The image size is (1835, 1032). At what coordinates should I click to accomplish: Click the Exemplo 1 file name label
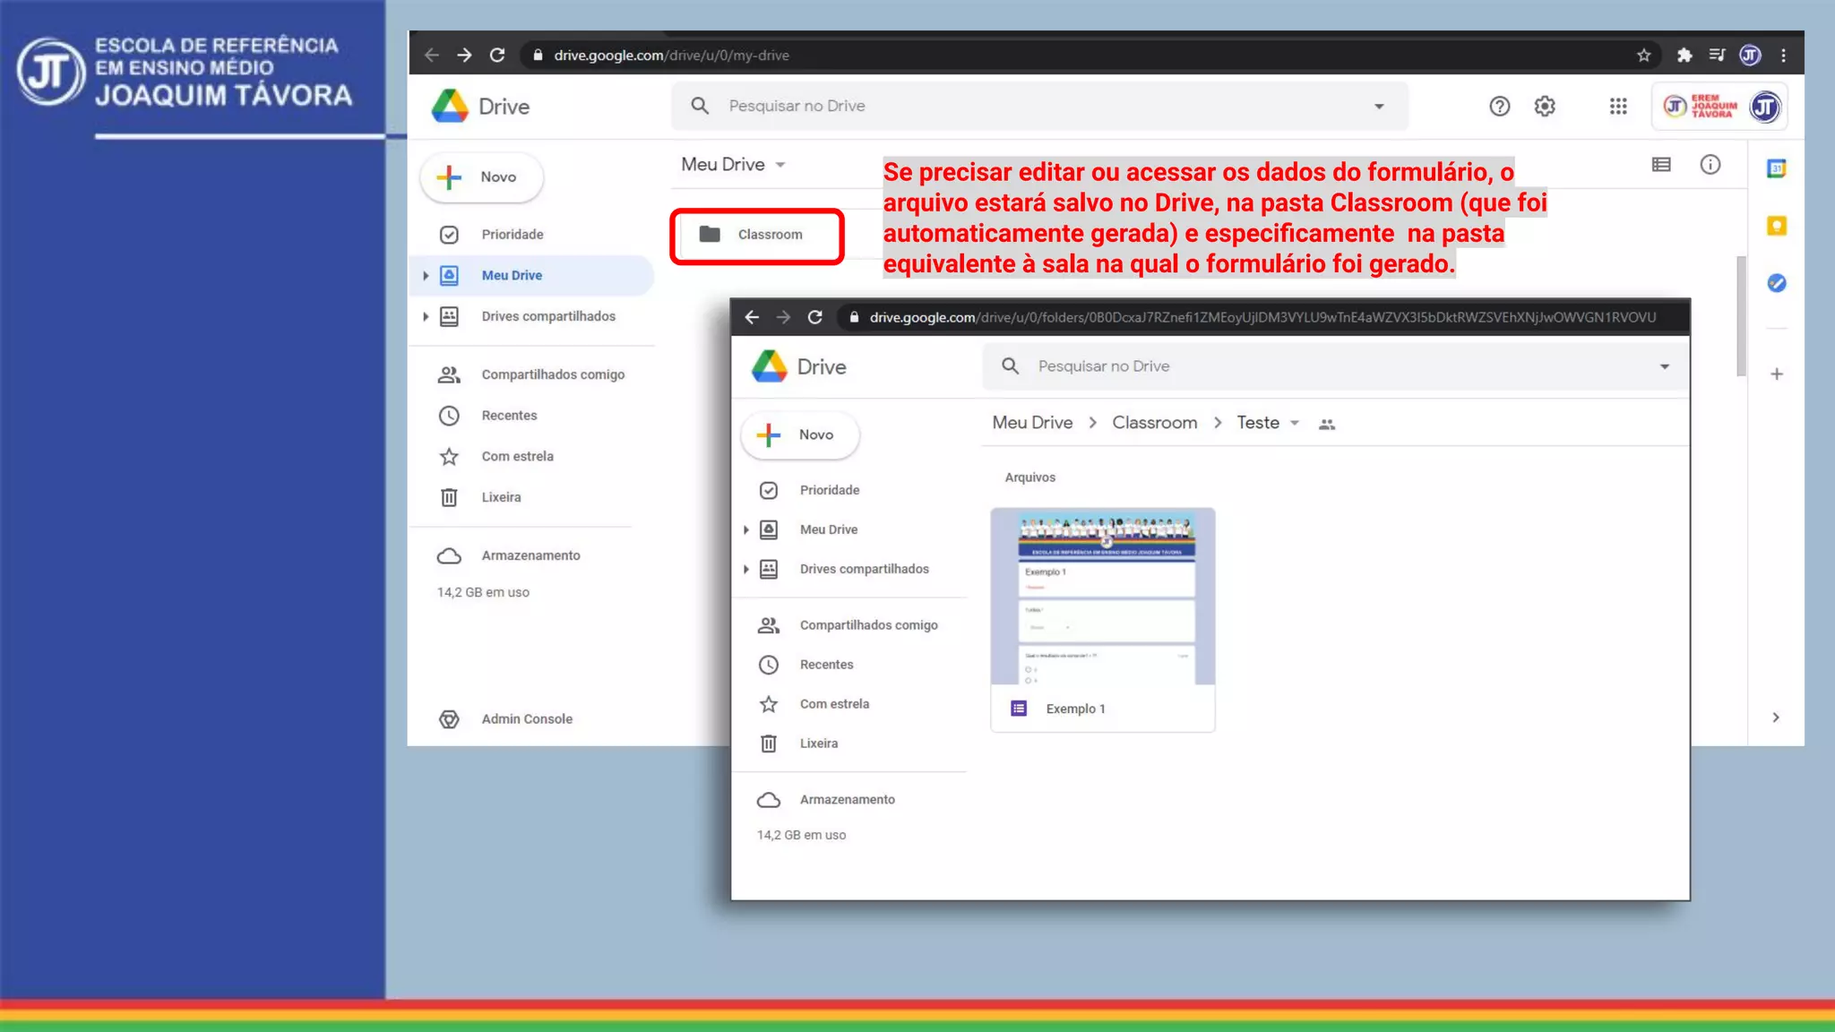click(x=1075, y=709)
